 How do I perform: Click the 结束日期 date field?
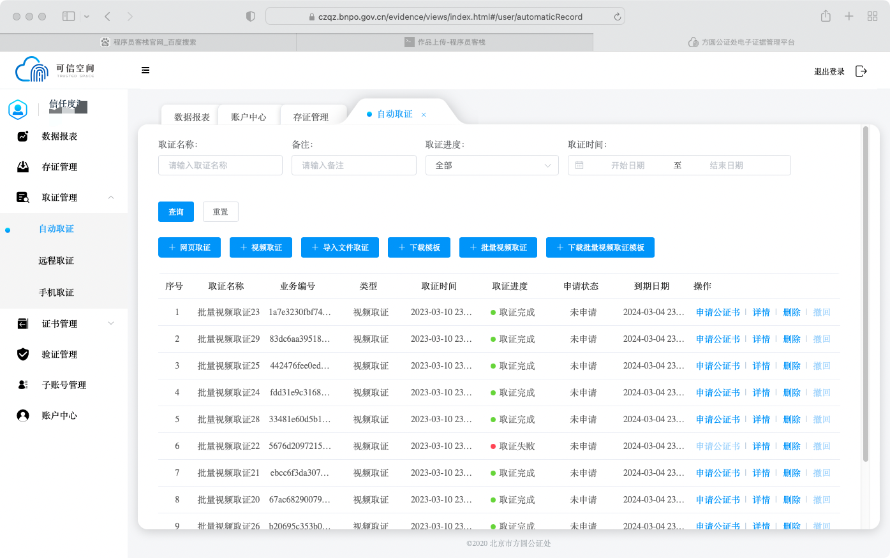pos(726,165)
